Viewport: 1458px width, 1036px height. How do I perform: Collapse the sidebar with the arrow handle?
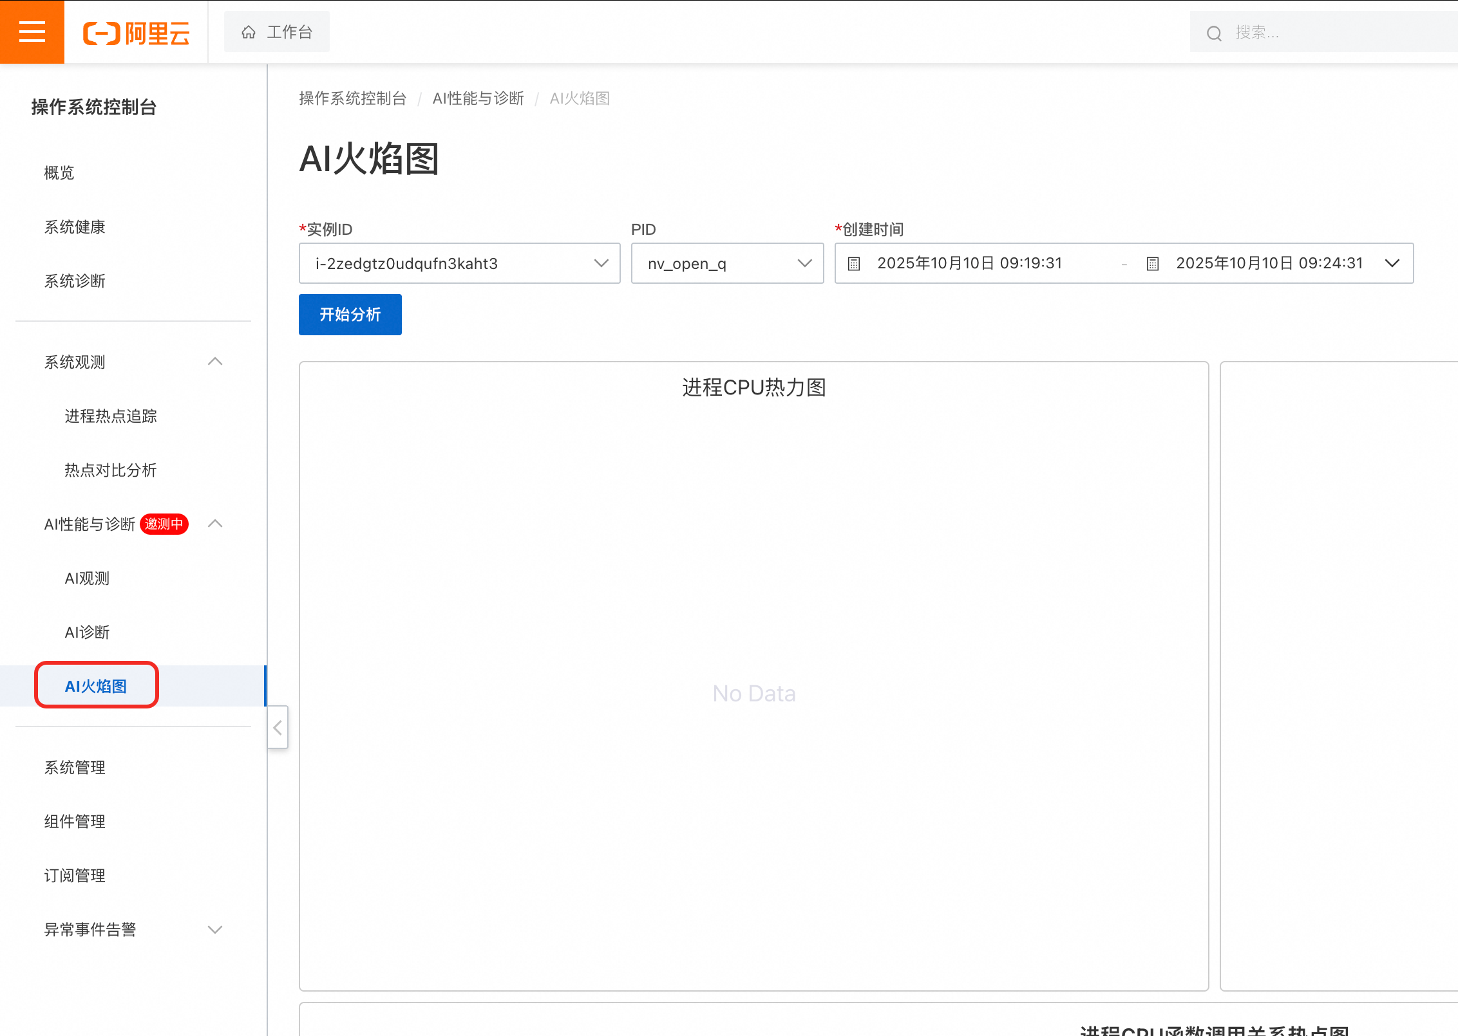click(x=278, y=728)
